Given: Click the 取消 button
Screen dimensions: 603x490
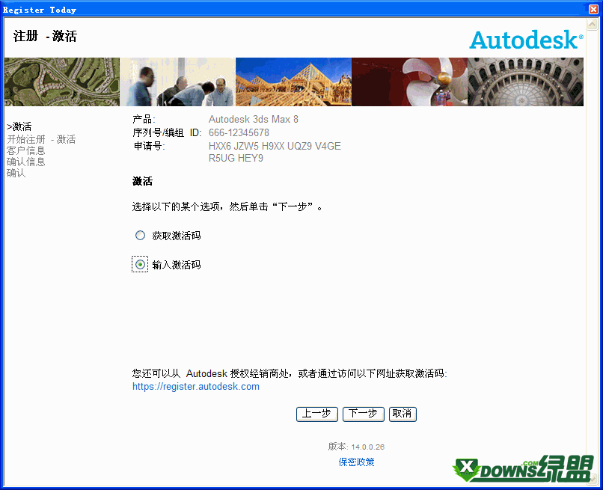Looking at the screenshot, I should (x=402, y=414).
